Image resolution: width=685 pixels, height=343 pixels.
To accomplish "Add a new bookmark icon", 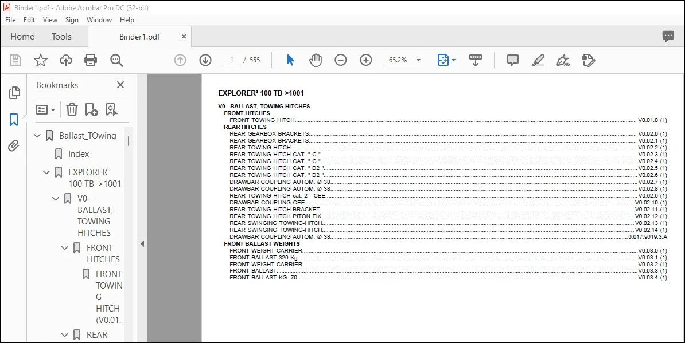I will click(92, 109).
